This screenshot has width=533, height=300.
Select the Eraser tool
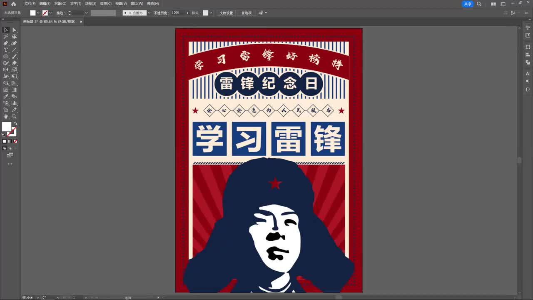pyautogui.click(x=14, y=63)
